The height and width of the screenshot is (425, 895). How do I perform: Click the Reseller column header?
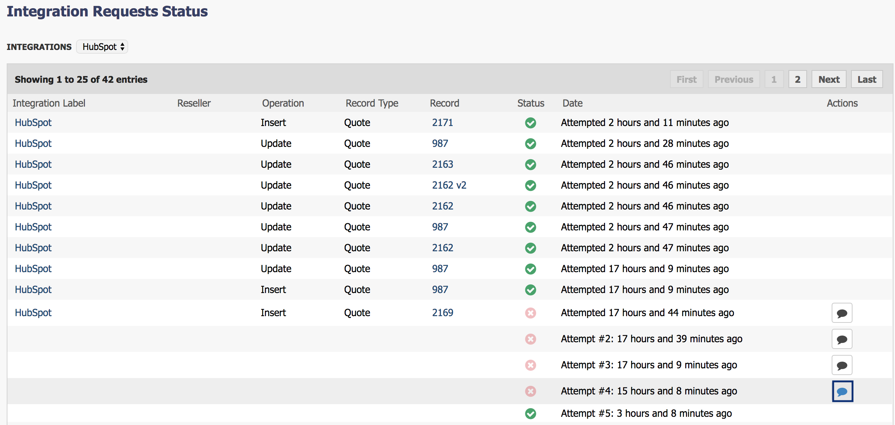(194, 103)
